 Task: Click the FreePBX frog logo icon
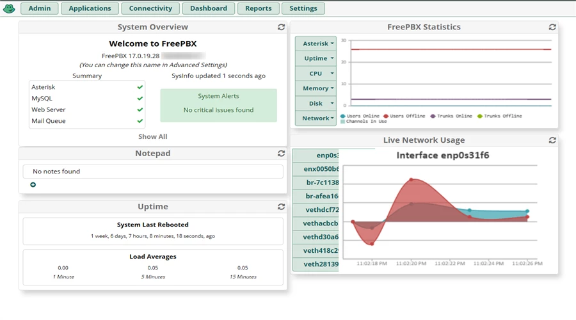point(9,8)
